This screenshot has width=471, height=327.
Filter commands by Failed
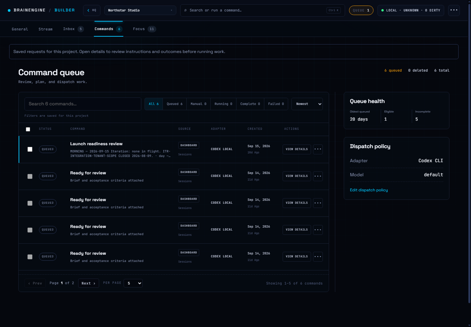coord(276,104)
